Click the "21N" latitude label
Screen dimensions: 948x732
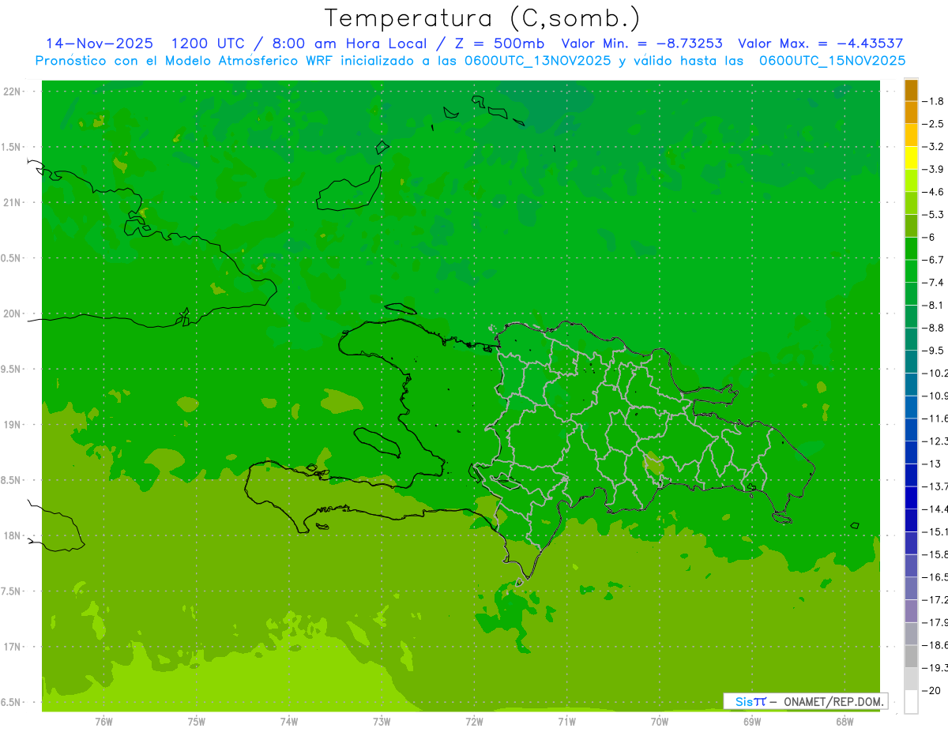coord(13,203)
